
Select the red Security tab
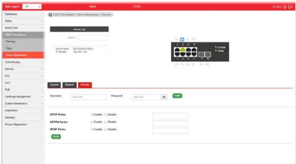(x=85, y=85)
